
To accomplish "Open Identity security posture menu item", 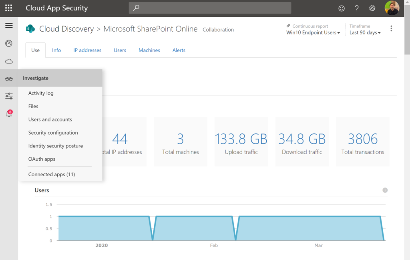I will [56, 146].
